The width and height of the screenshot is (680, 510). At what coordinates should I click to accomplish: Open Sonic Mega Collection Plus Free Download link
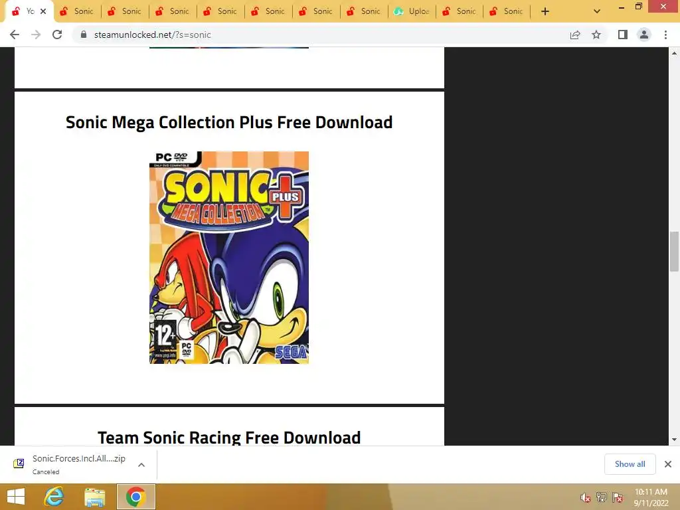tap(229, 122)
